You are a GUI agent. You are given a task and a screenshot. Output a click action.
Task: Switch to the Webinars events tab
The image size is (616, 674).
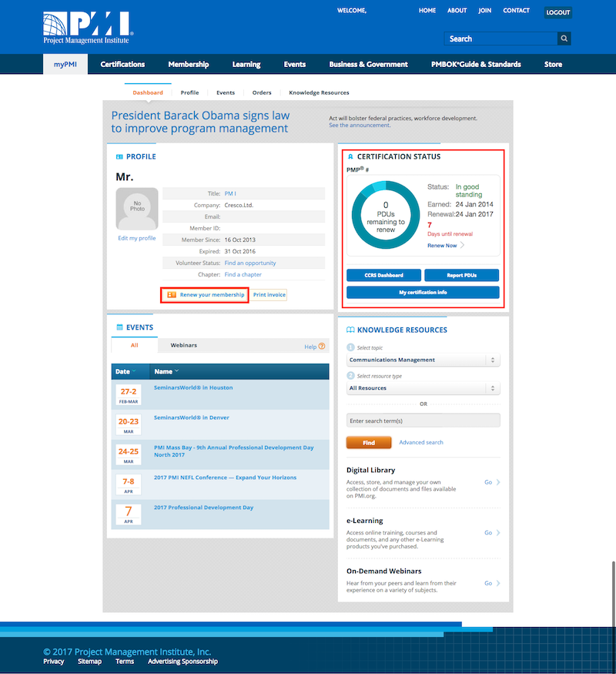point(183,345)
